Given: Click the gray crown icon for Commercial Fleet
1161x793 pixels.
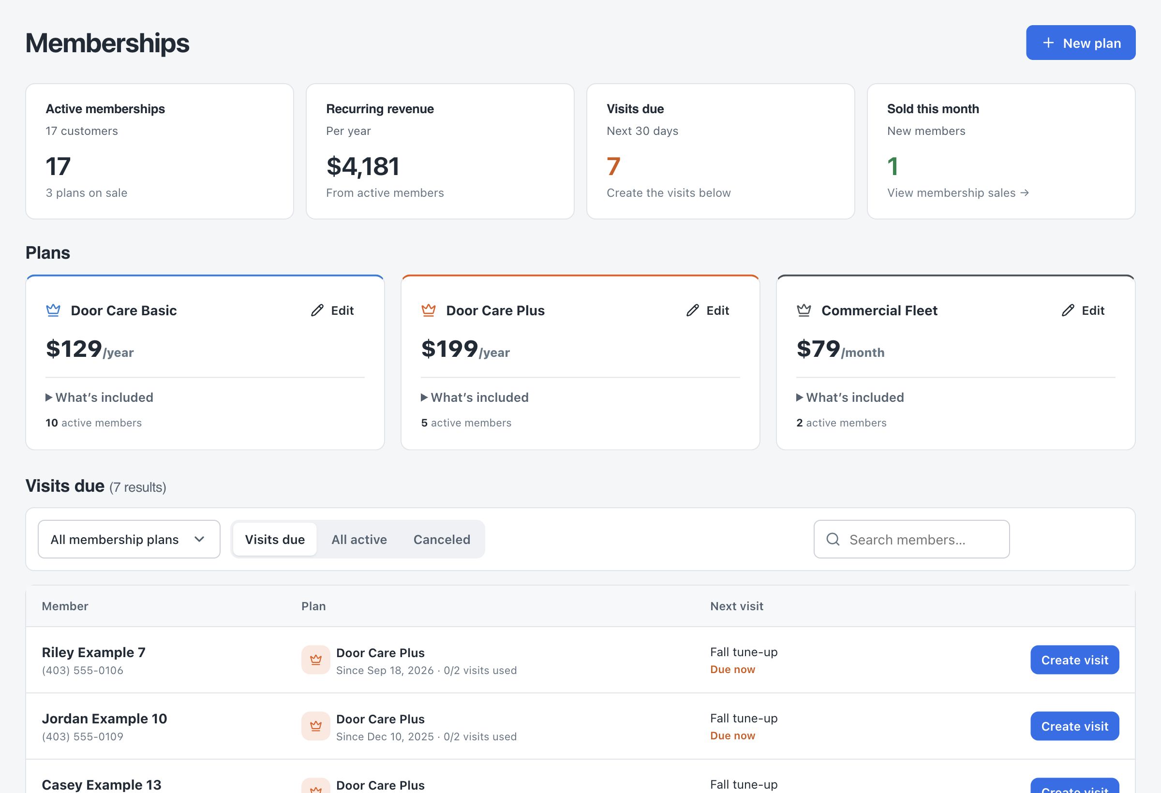Looking at the screenshot, I should click(804, 310).
